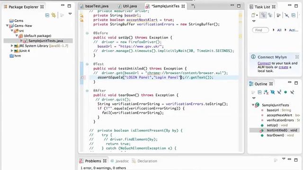Click the default package icon
Image resolution: width=303 pixels, height=170 pixels.
coord(21,36)
